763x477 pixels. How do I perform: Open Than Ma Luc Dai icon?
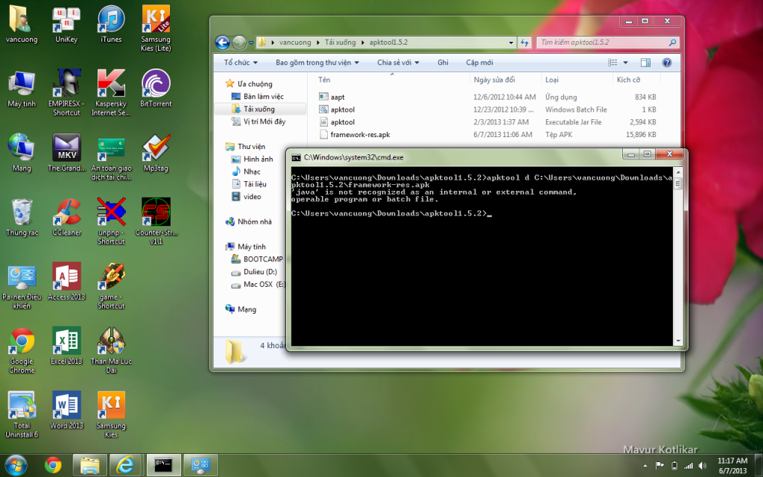(111, 350)
